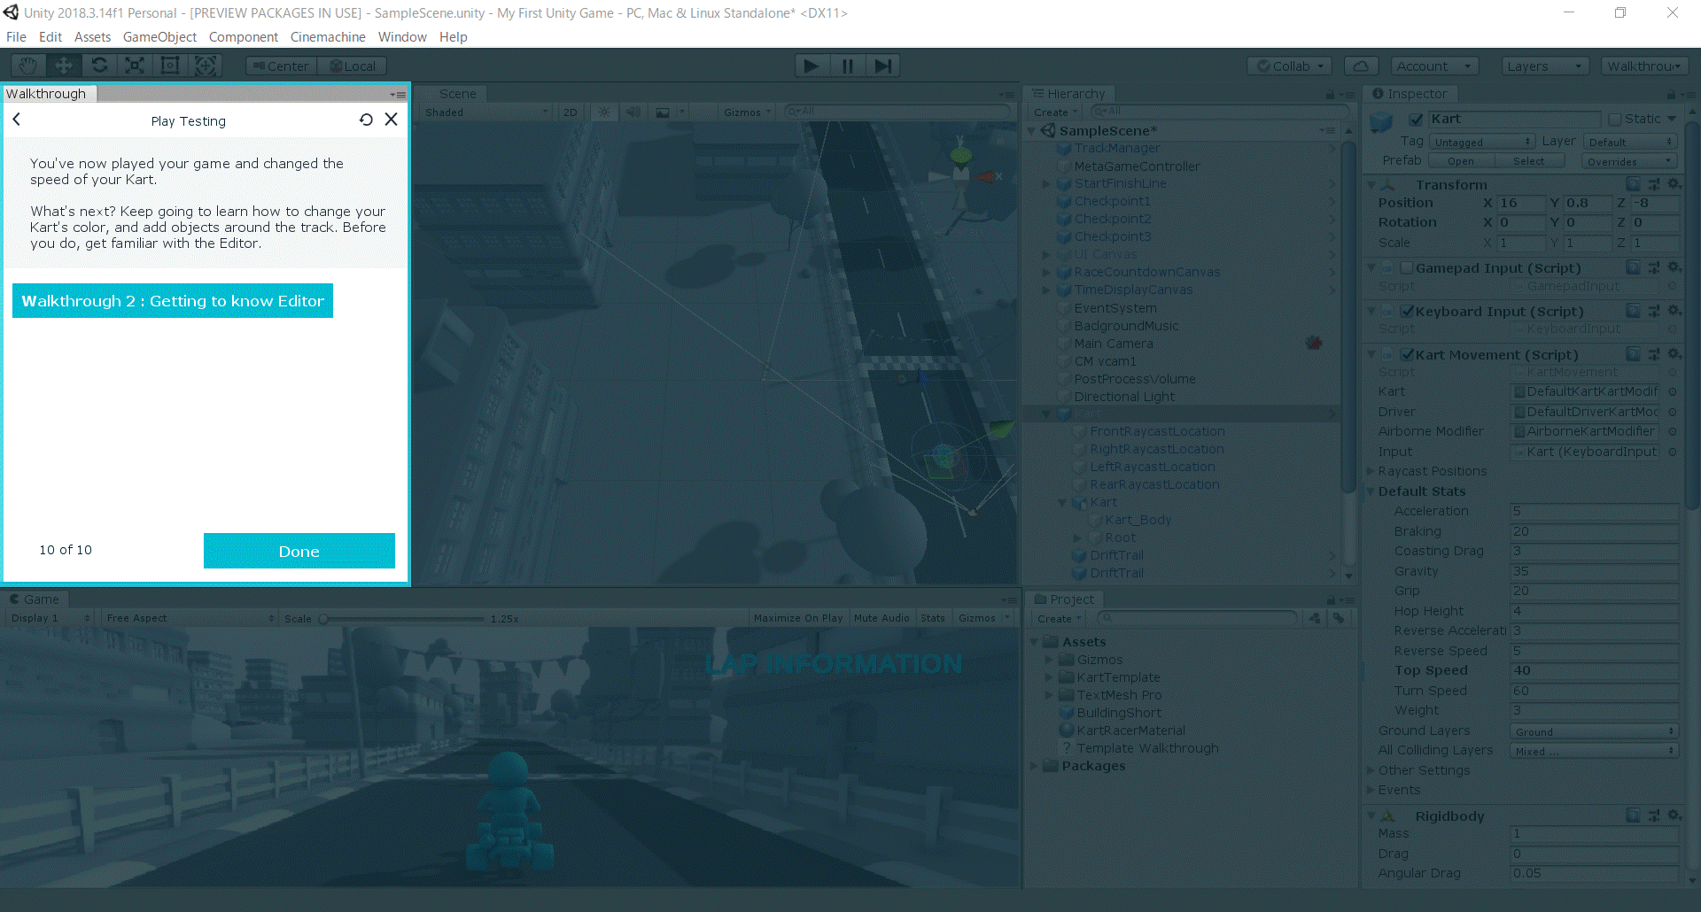Viewport: 1701px width, 912px height.
Task: Click the Step forward button
Action: click(x=883, y=66)
